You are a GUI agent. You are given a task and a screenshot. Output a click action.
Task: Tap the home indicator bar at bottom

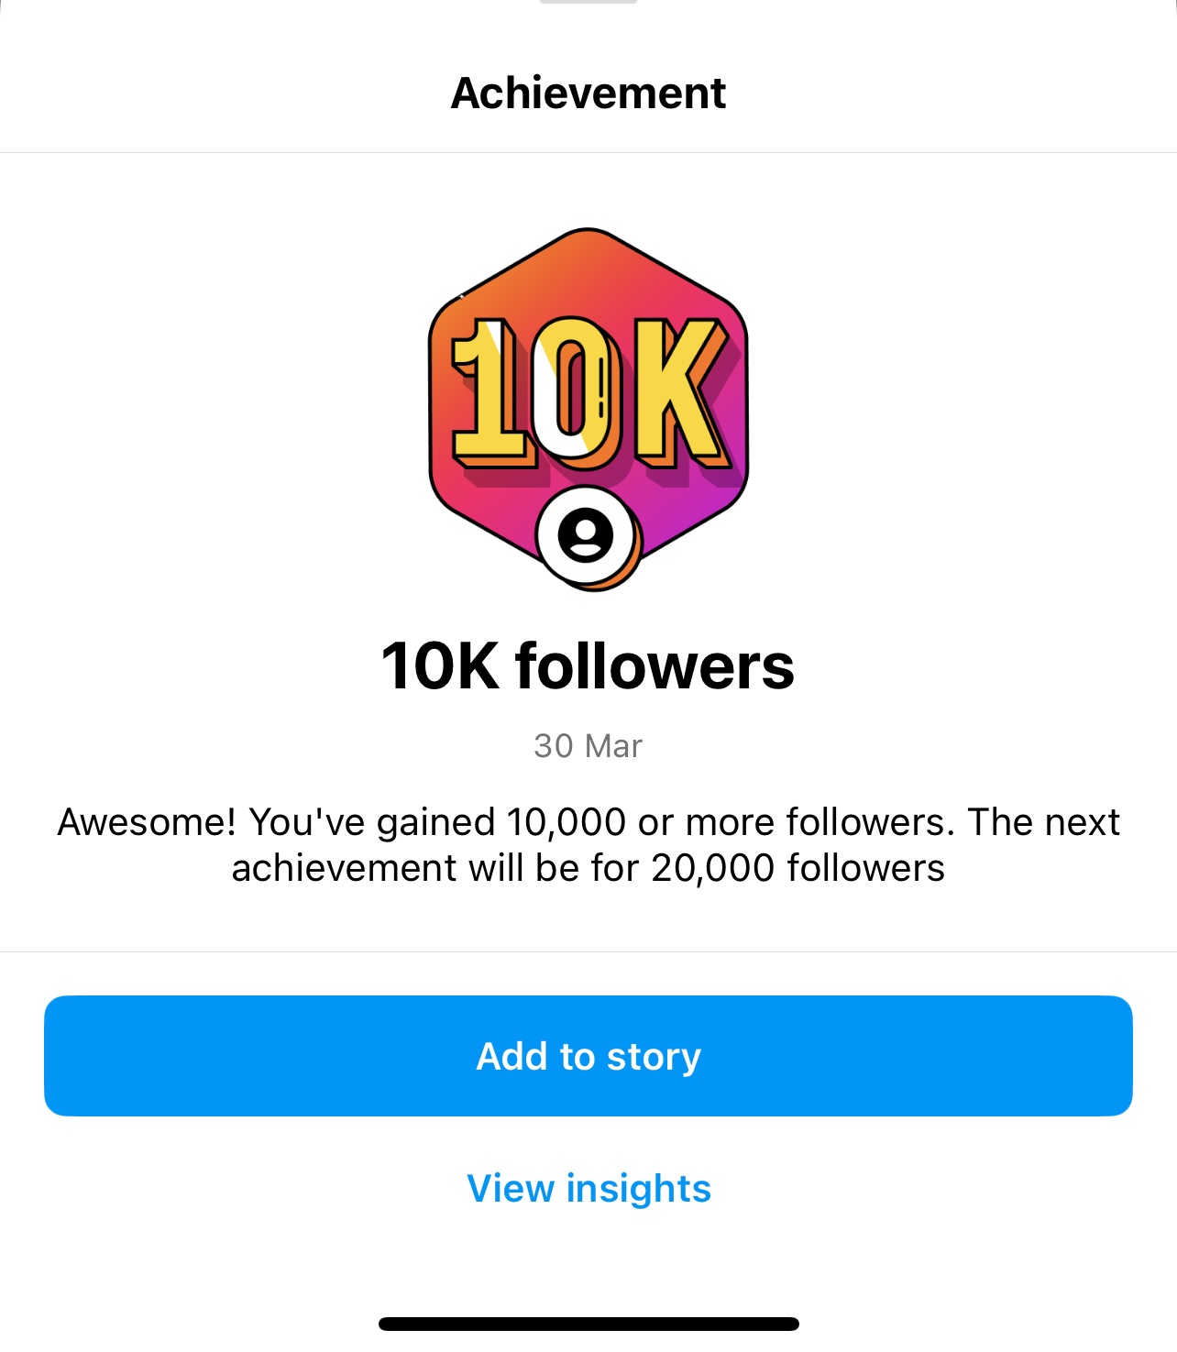click(588, 1324)
